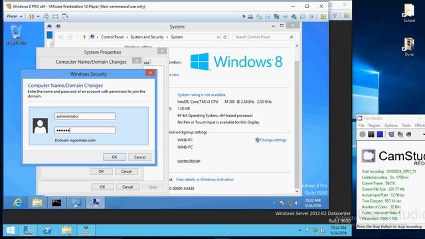Click the password field in Windows Security
This screenshot has width=425, height=239.
[x=85, y=130]
